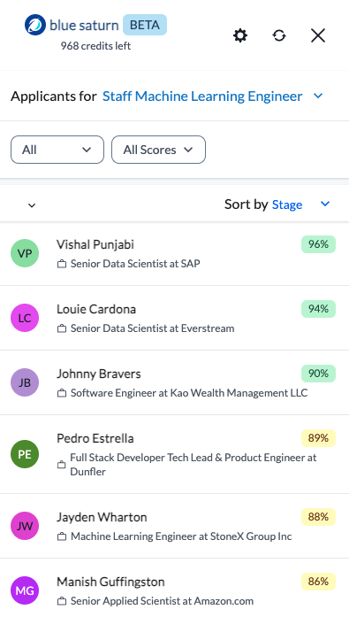Open the Staff Machine Learning Engineer job dropdown
Screen dimensions: 349x617
212,96
